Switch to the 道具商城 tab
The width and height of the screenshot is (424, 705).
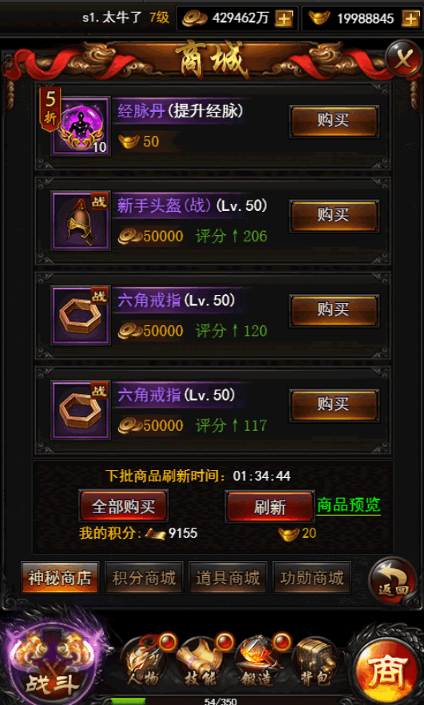(228, 578)
